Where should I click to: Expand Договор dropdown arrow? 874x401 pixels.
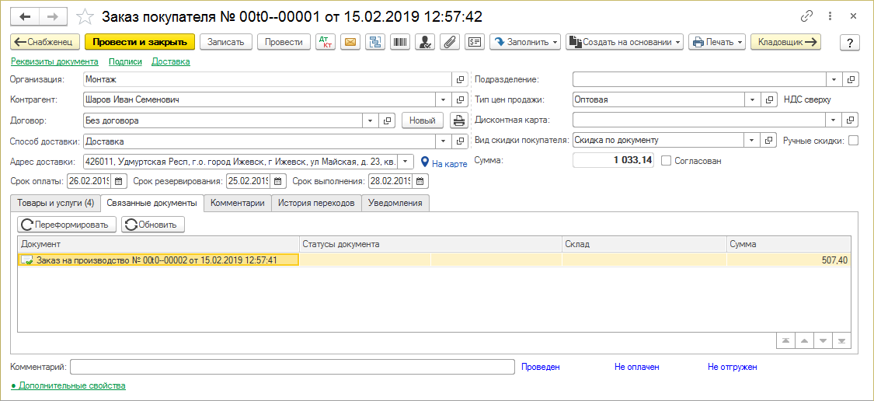coord(371,120)
